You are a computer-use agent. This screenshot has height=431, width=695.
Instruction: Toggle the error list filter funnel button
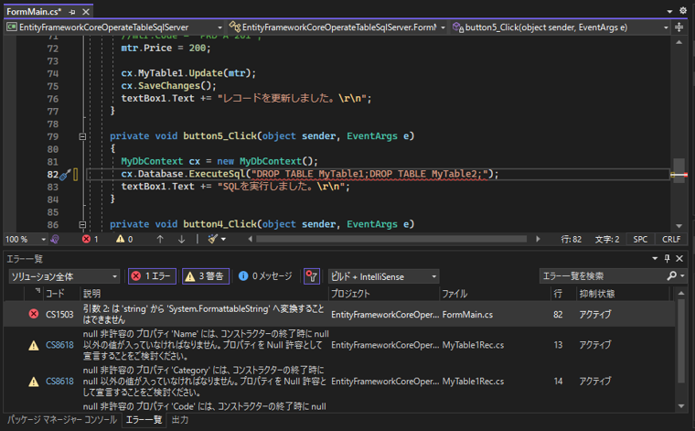311,275
